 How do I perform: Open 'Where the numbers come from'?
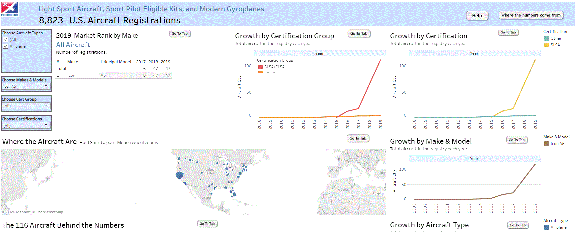pos(531,15)
